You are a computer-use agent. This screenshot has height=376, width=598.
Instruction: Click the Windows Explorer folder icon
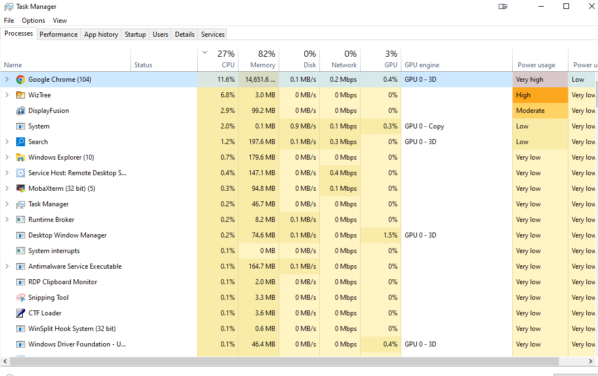(21, 157)
